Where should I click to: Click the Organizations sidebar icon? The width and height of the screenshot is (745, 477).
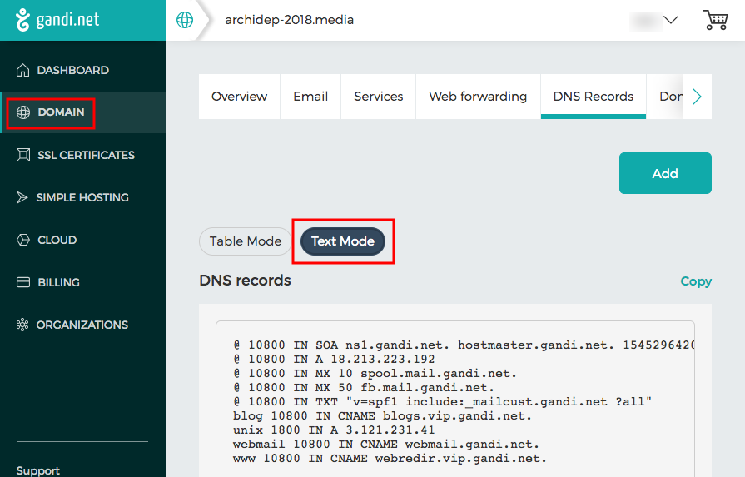point(22,325)
